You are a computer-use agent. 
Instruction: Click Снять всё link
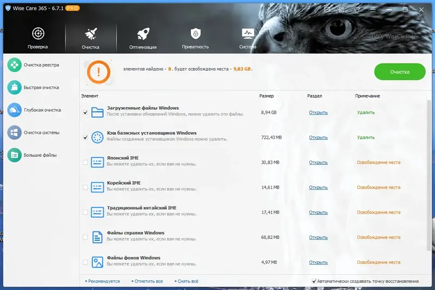pyautogui.click(x=187, y=281)
